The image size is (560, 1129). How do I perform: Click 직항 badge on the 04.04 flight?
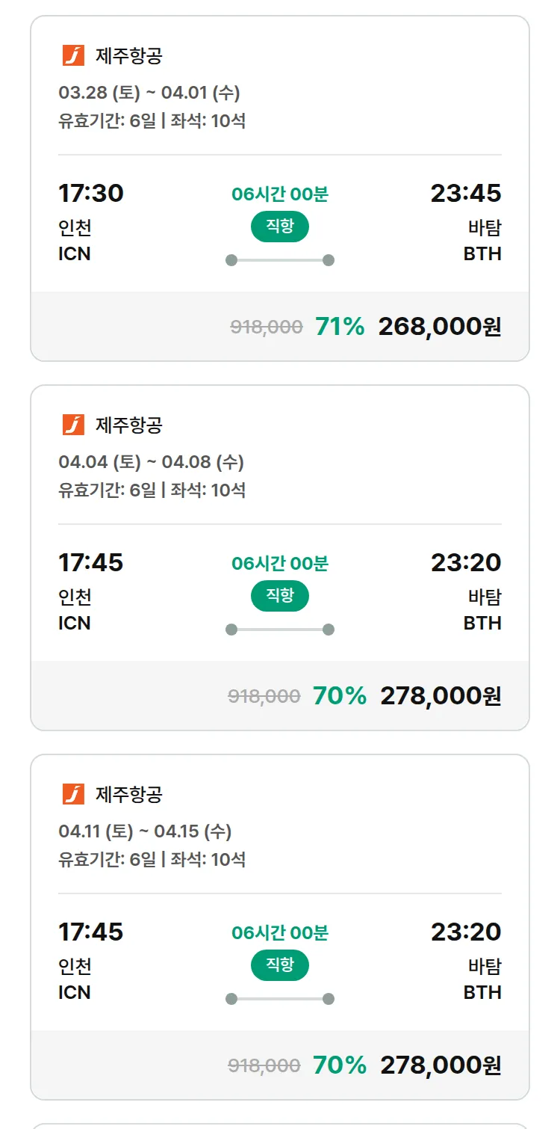tap(280, 596)
